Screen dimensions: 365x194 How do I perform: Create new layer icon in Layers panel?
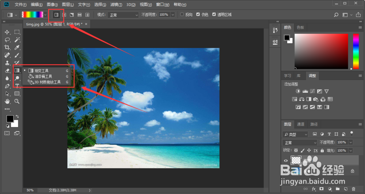346,189
